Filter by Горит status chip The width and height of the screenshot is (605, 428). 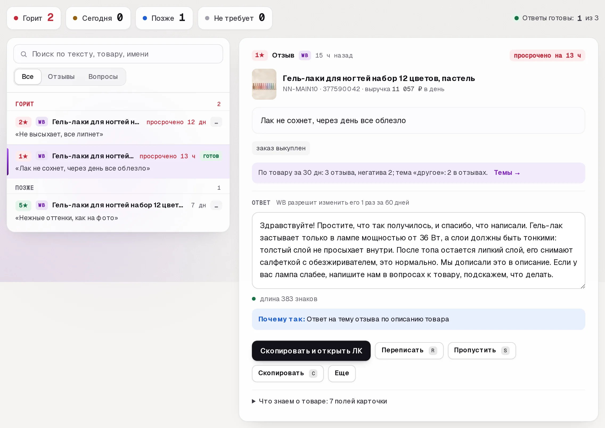34,18
